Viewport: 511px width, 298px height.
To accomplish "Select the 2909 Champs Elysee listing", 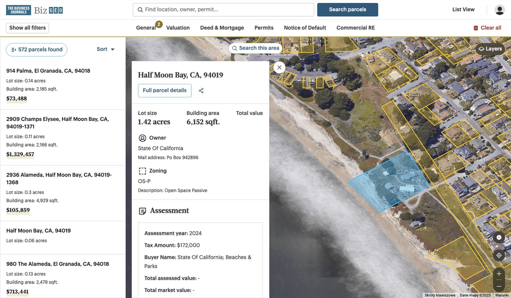I will (63, 137).
